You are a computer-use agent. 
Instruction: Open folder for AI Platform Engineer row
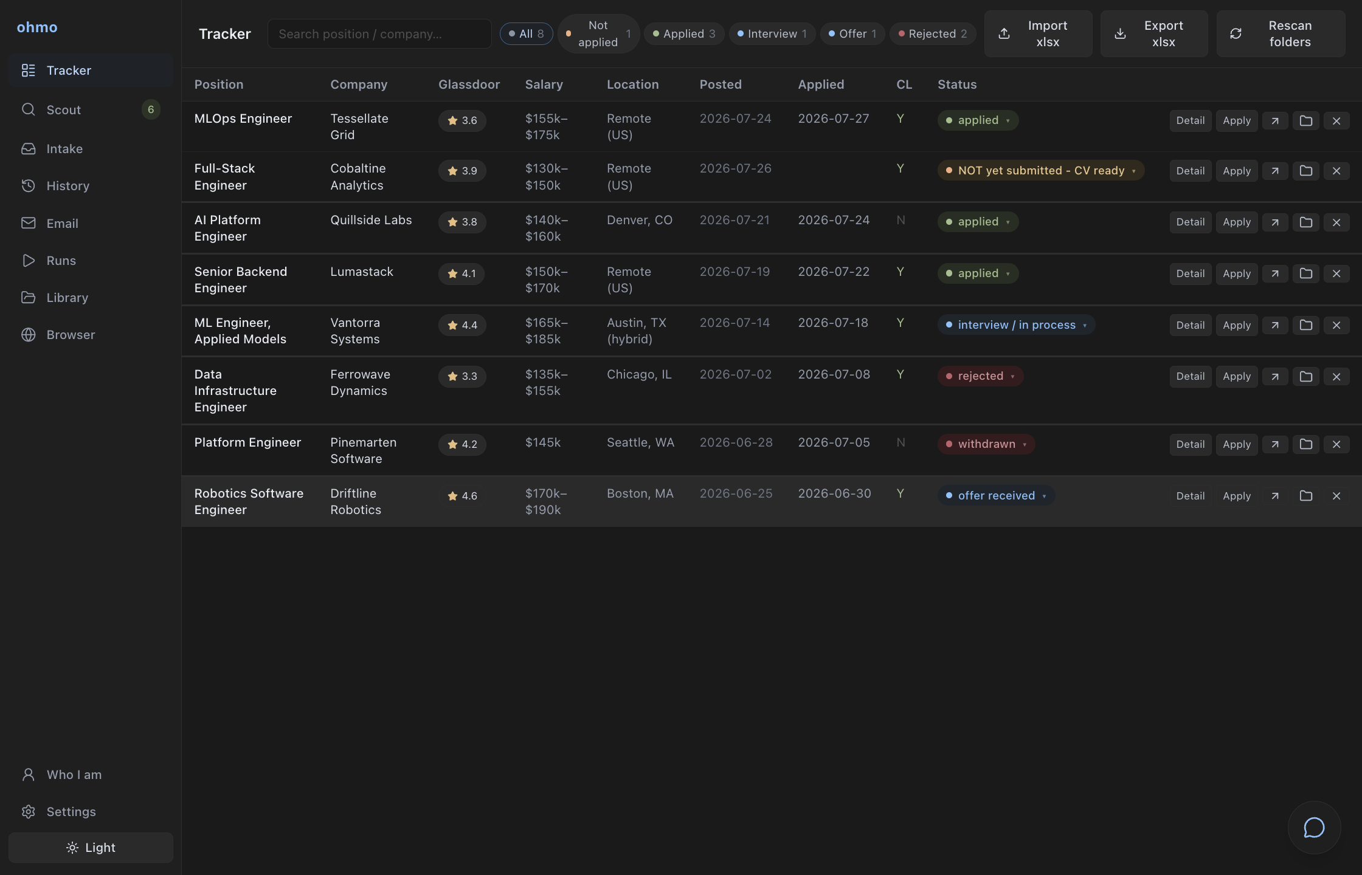[1305, 222]
